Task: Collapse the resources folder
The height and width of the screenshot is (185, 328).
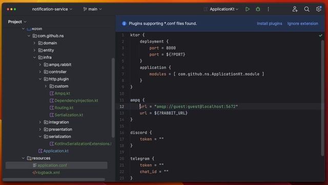Action: tap(23, 158)
